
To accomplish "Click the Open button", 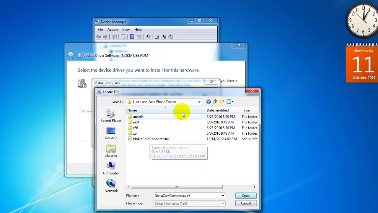I will tap(246, 196).
